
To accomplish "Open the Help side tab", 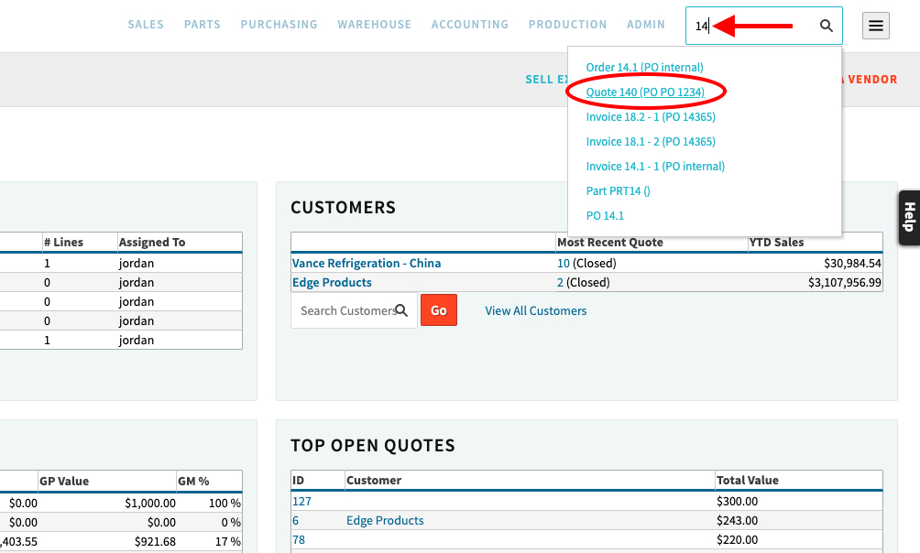I will 909,218.
